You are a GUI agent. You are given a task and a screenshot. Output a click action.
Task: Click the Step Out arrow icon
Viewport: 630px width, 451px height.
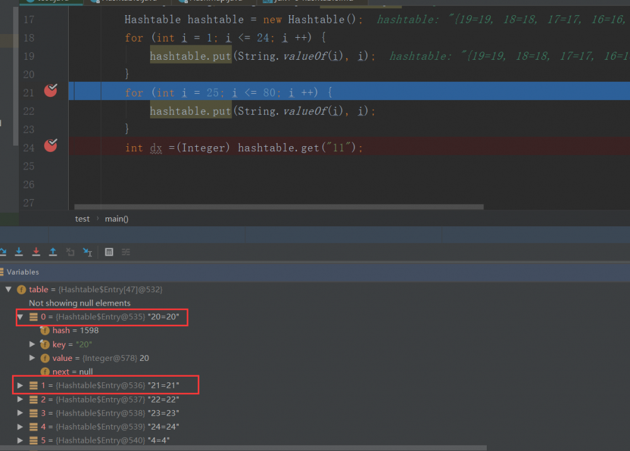(x=53, y=252)
